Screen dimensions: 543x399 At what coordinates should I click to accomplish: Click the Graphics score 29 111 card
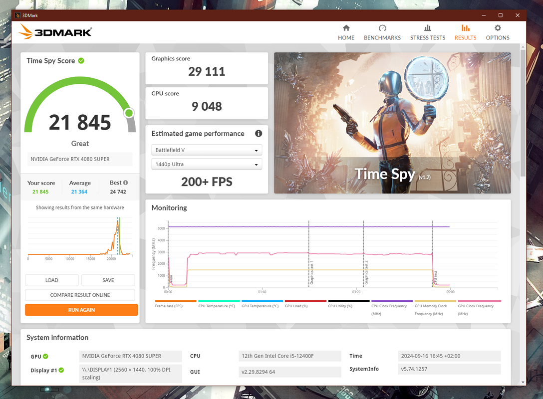[x=207, y=68]
